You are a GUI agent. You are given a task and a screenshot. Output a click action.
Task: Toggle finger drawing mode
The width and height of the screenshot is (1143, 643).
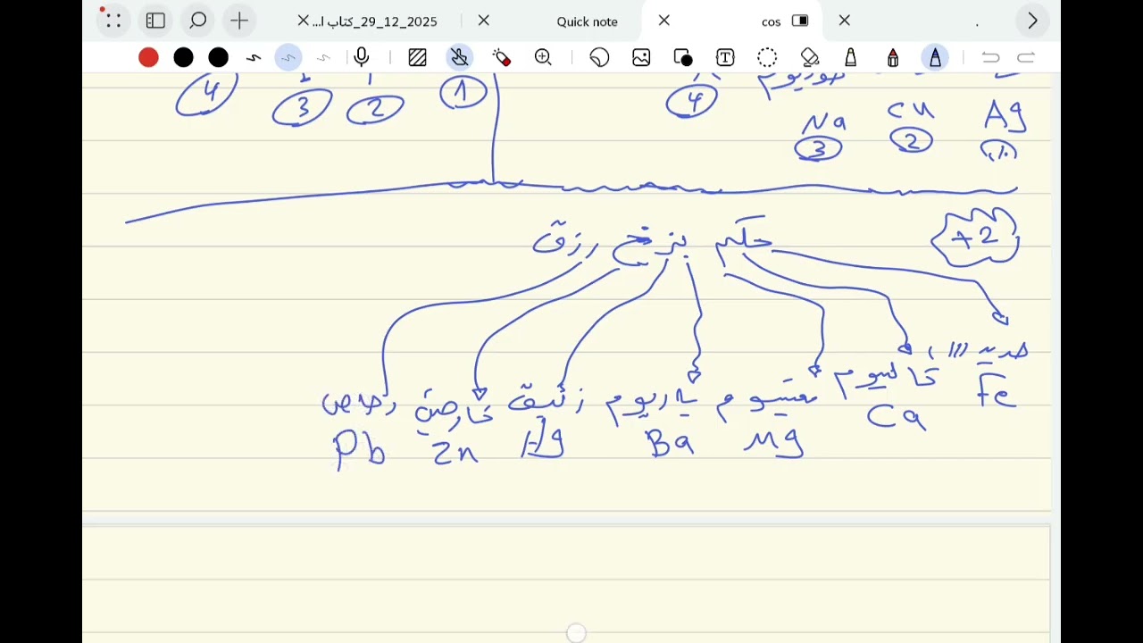tap(460, 58)
